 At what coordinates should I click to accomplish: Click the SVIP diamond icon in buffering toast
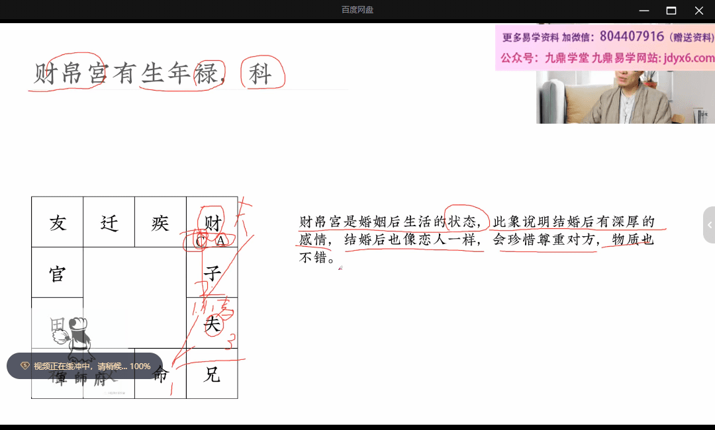[24, 366]
